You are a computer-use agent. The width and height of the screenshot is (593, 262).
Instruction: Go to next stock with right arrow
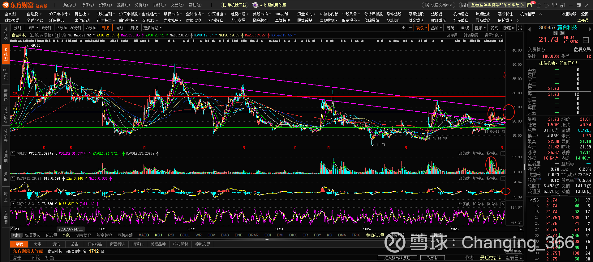coord(590,29)
